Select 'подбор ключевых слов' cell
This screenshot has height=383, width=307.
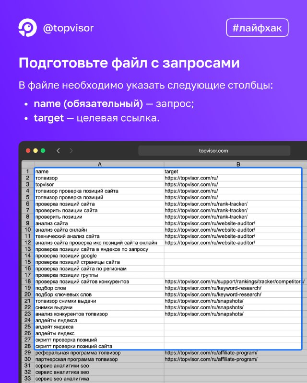point(99,294)
